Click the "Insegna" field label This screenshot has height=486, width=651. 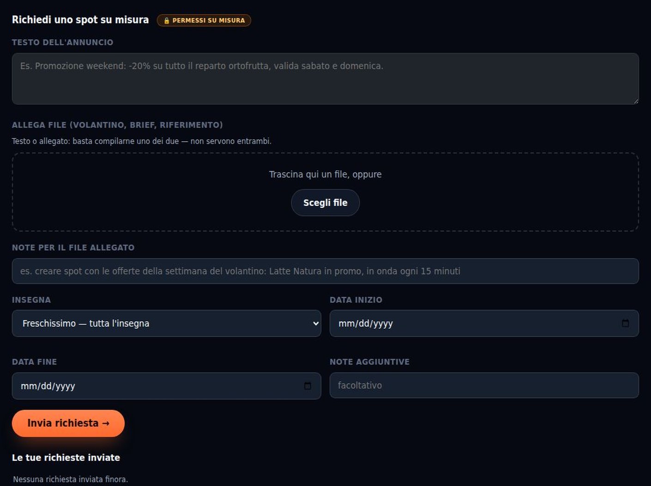click(31, 300)
